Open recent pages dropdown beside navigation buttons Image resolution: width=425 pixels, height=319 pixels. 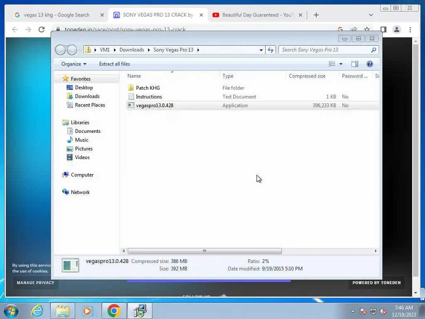pos(80,50)
